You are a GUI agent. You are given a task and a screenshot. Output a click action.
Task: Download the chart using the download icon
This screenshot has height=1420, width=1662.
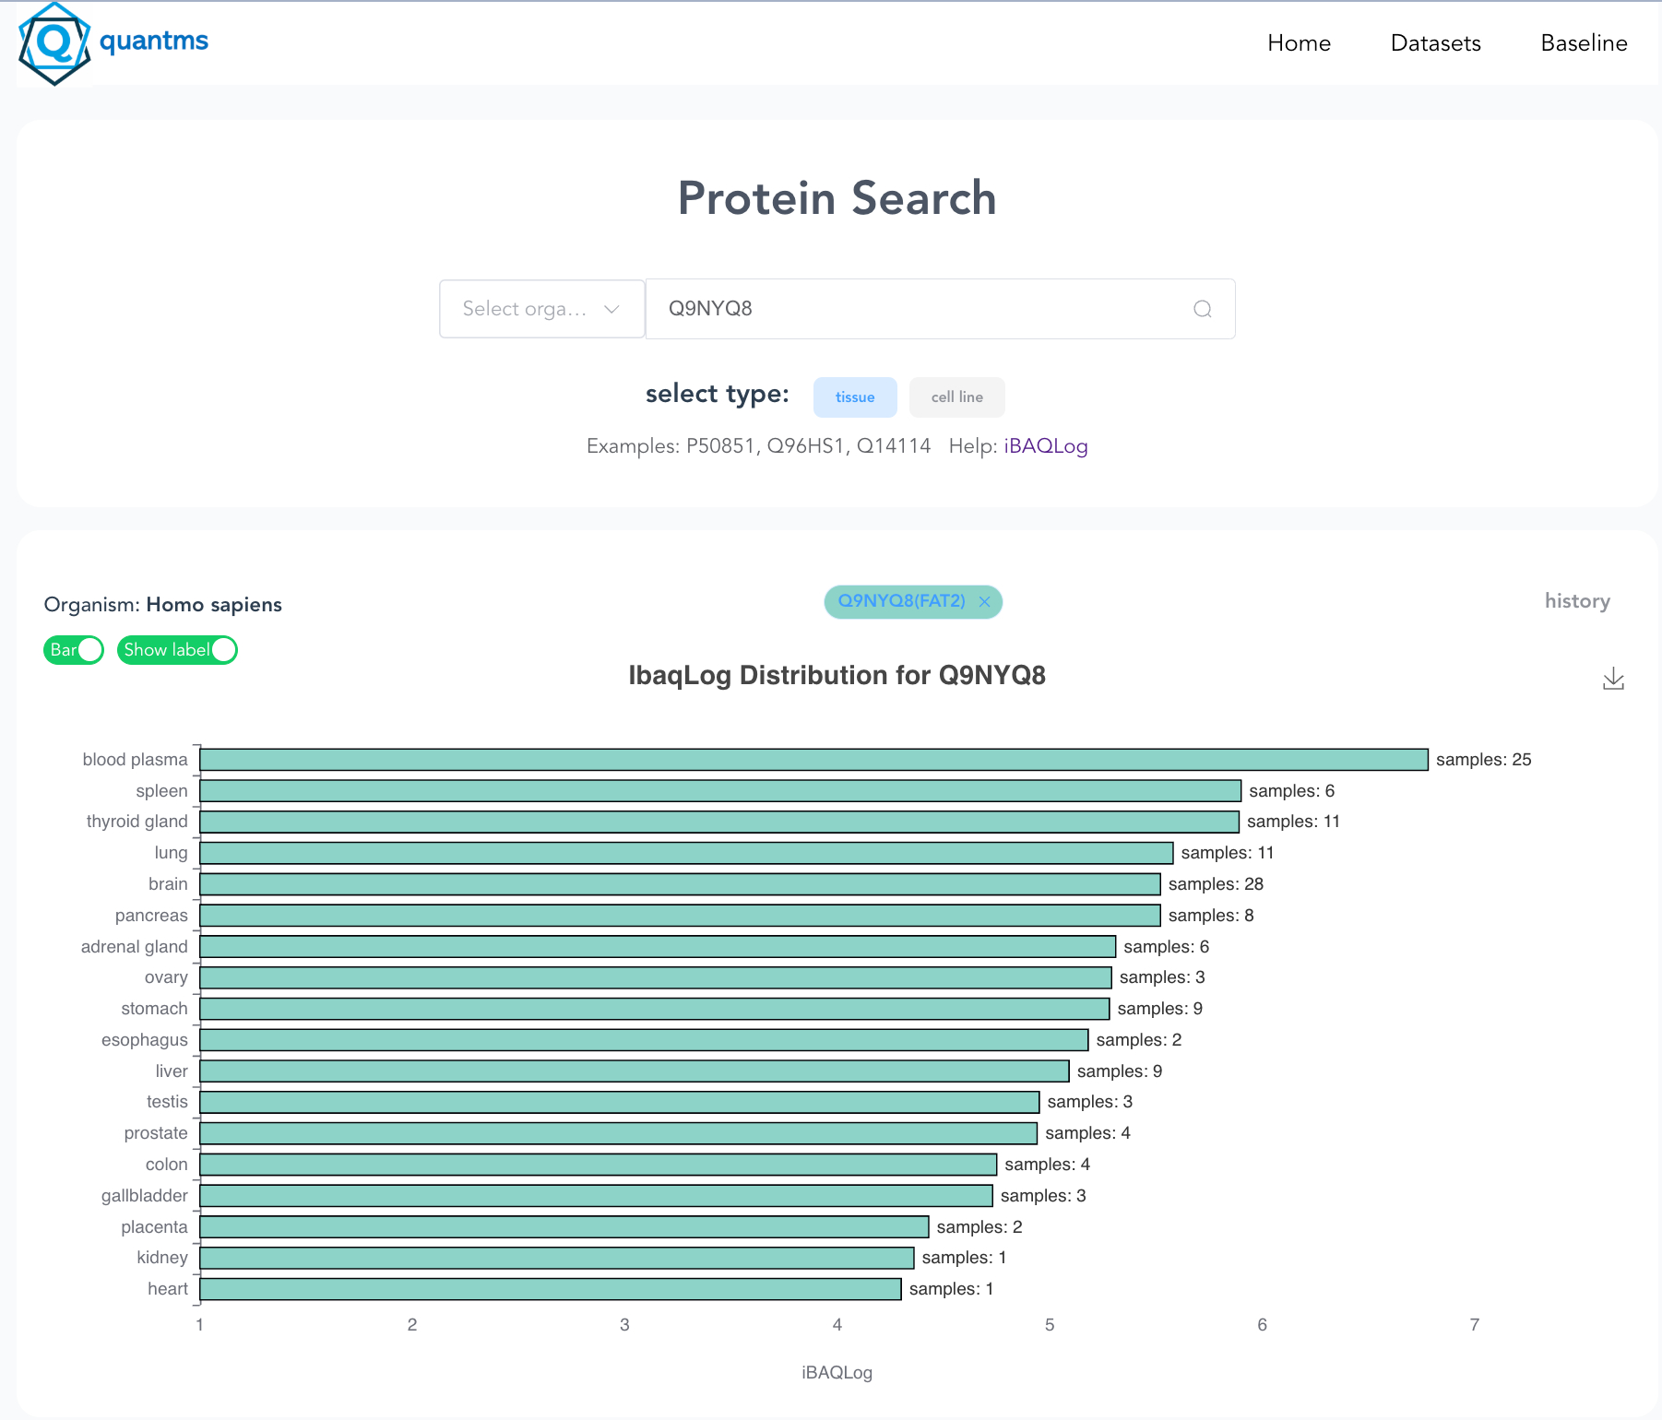[1613, 680]
